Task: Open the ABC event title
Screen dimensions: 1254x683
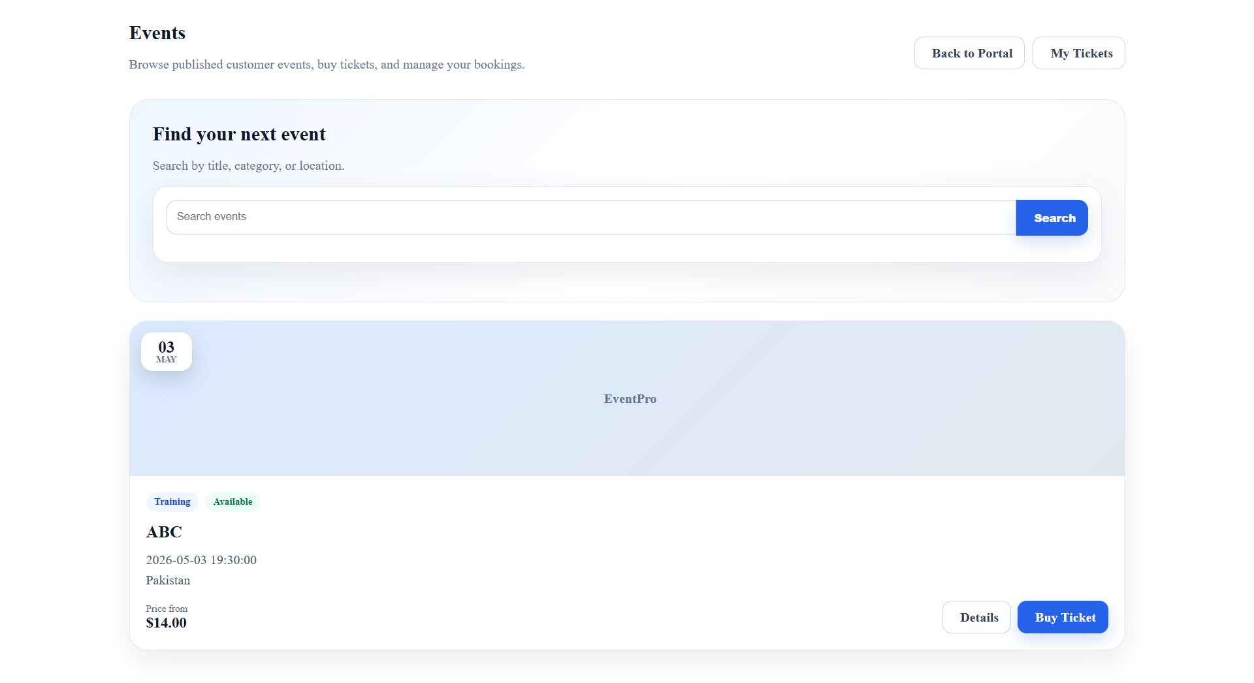Action: coord(164,532)
